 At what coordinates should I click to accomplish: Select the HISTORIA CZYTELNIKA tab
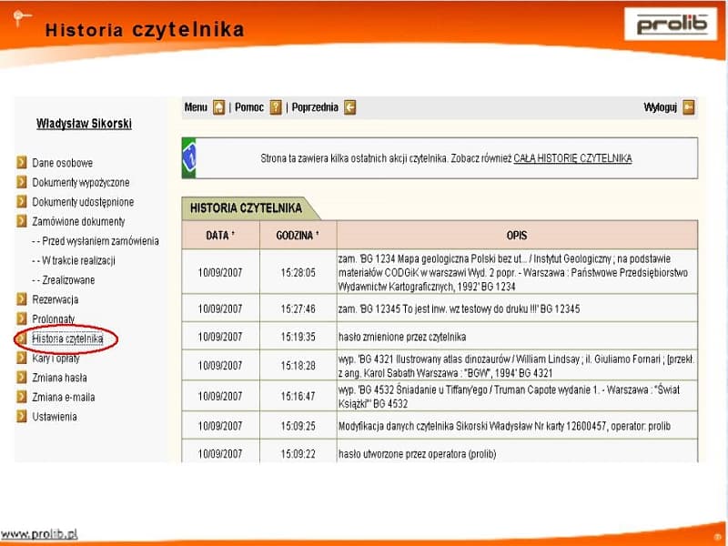[x=246, y=208]
